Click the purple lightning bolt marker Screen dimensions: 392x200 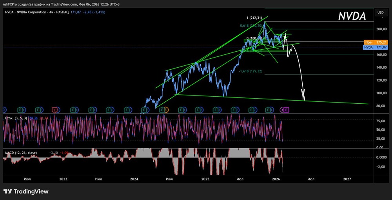tap(283, 109)
